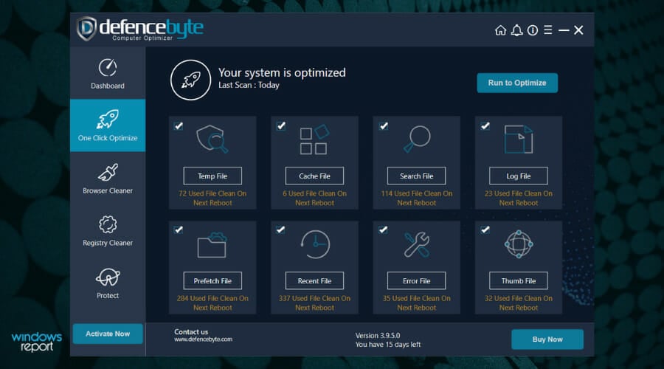Viewport: 664px width, 369px height.
Task: Uncheck the Thumb File checkbox
Action: click(x=485, y=230)
